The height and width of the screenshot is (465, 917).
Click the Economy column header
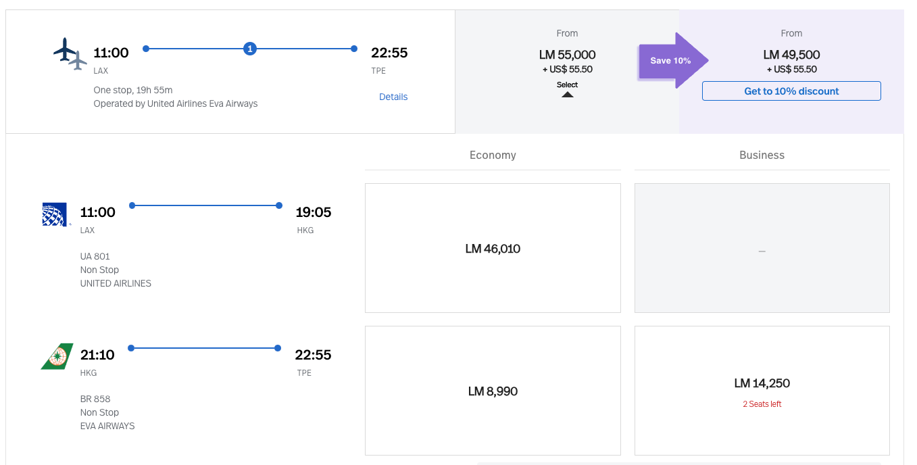coord(493,155)
